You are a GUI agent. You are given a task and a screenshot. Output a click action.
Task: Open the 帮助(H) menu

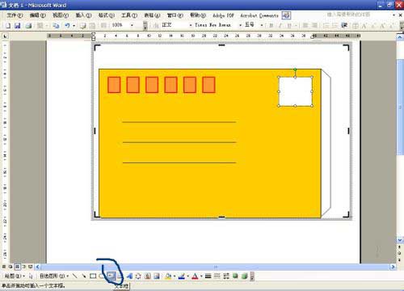click(198, 15)
